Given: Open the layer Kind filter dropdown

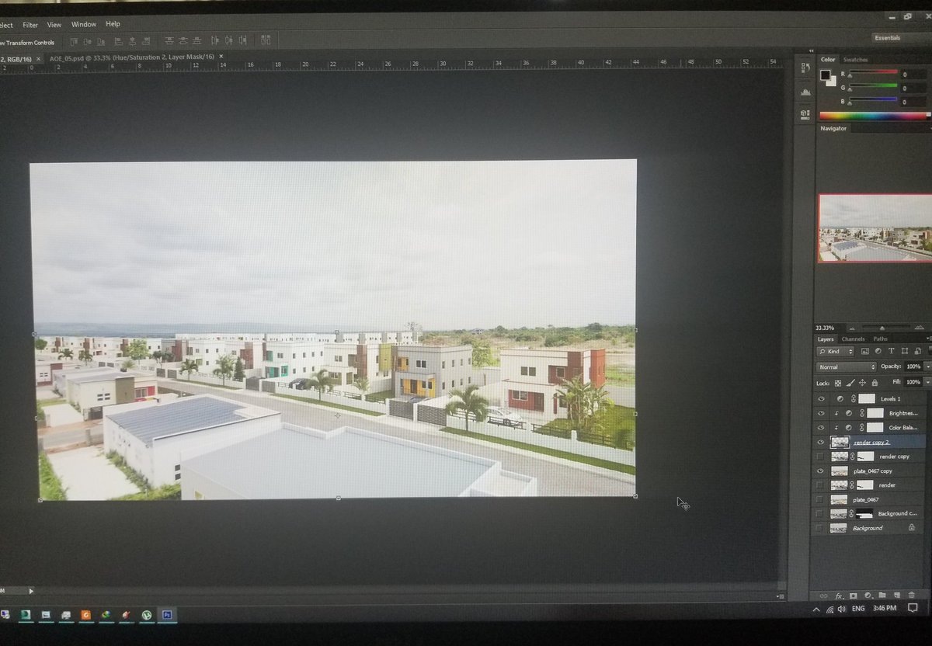Looking at the screenshot, I should (x=836, y=352).
